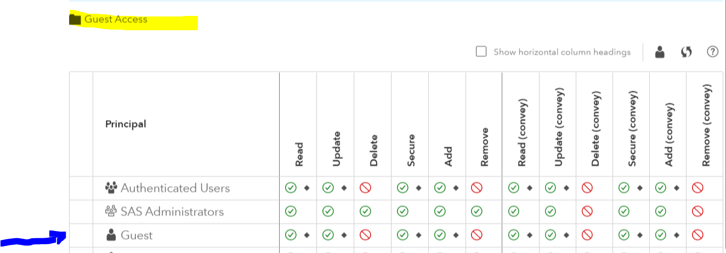Select the Guest principal row
This screenshot has height=253, width=726.
click(x=137, y=235)
